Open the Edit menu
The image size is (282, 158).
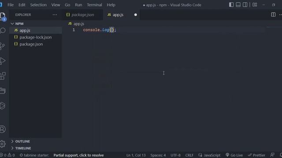22,5
